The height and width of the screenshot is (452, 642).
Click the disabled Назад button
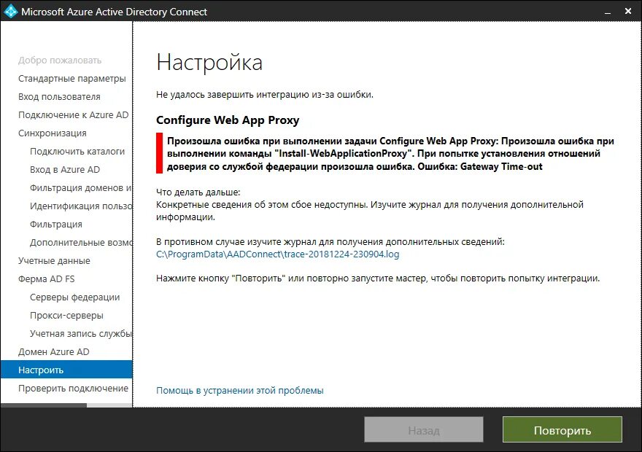[x=424, y=429]
